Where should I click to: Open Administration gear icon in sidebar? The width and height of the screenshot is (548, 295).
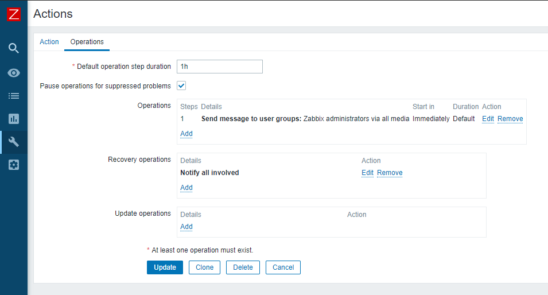point(14,165)
